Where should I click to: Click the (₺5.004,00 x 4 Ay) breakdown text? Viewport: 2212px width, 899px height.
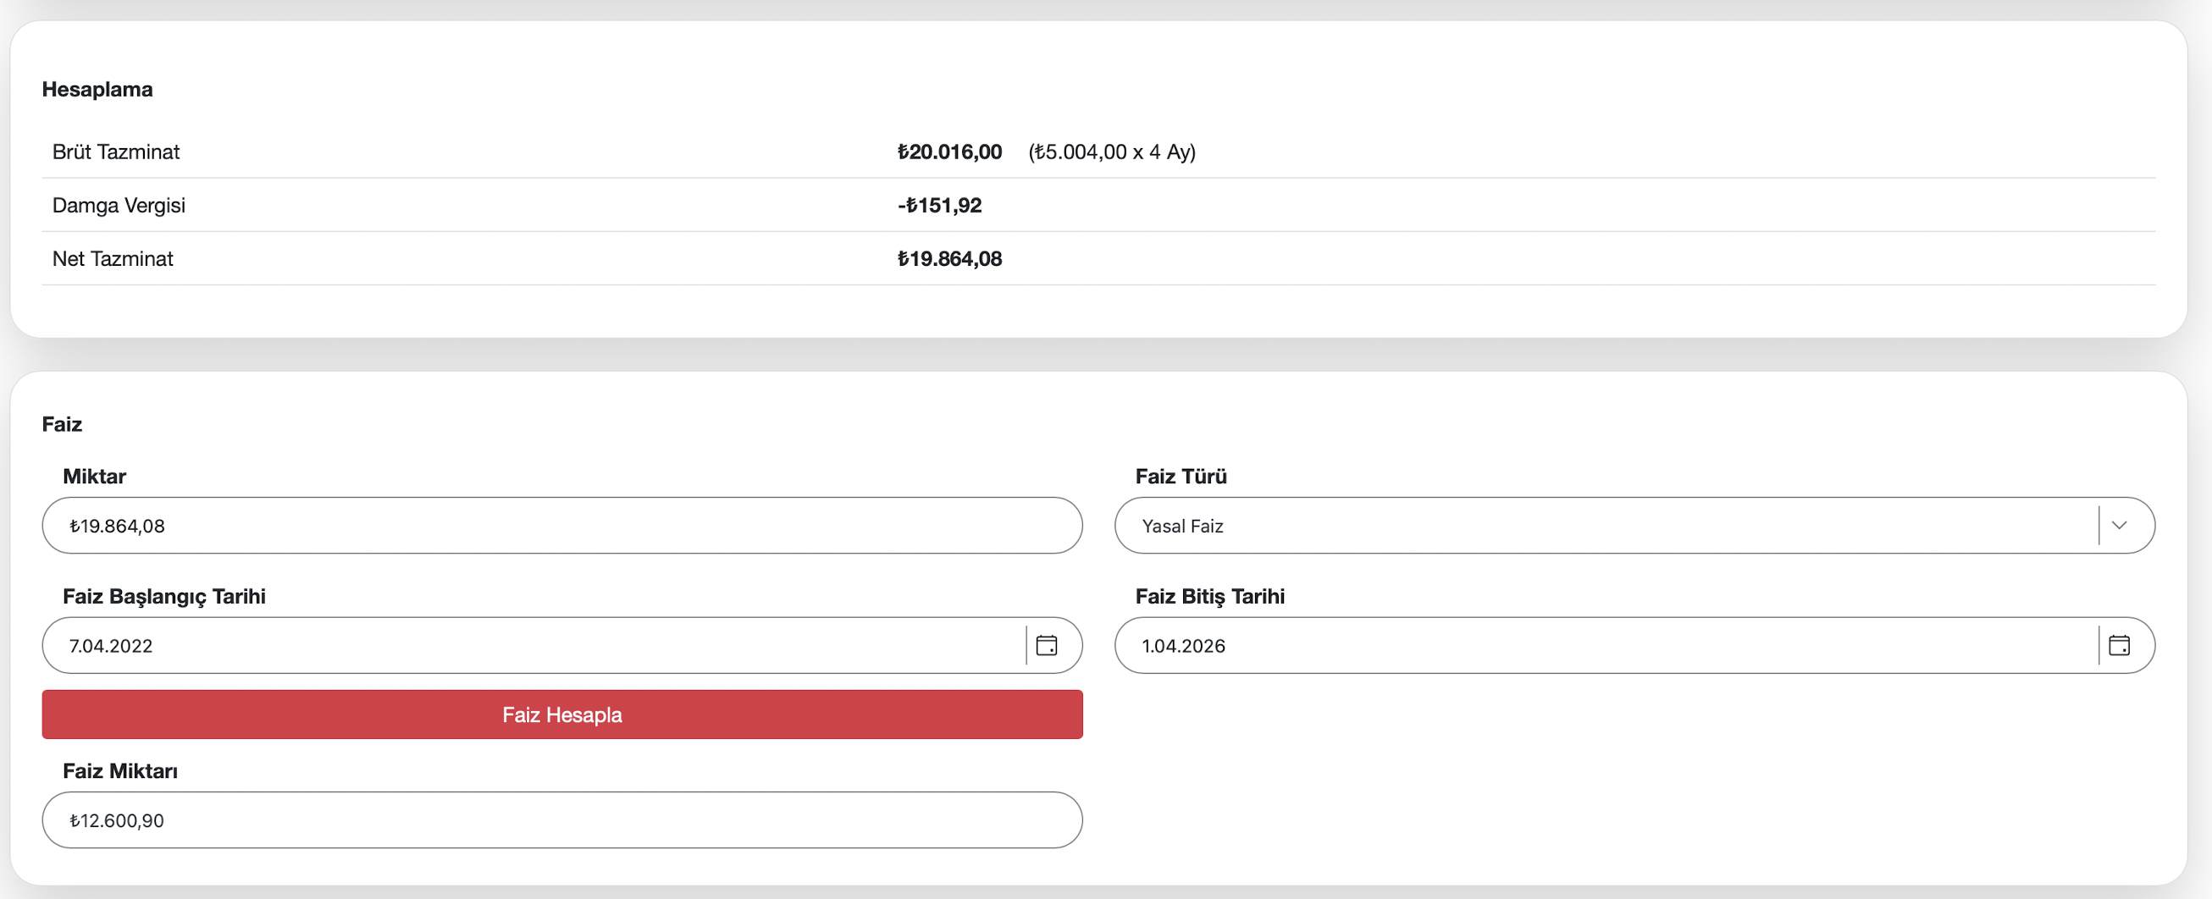1111,152
